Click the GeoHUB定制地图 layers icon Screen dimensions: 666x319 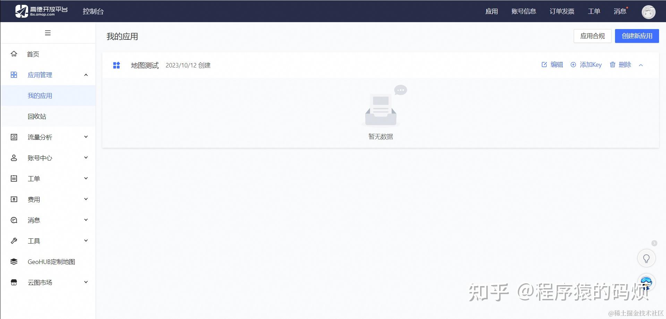pos(14,262)
